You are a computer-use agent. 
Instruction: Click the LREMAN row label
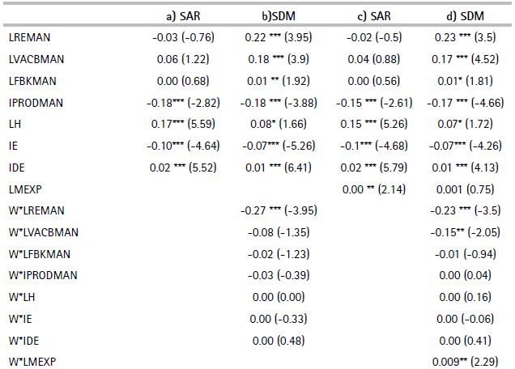coord(28,36)
